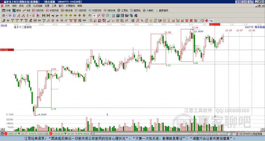Click the save floppy disk icon
Image resolution: width=265 pixels, height=141 pixels.
127,15
